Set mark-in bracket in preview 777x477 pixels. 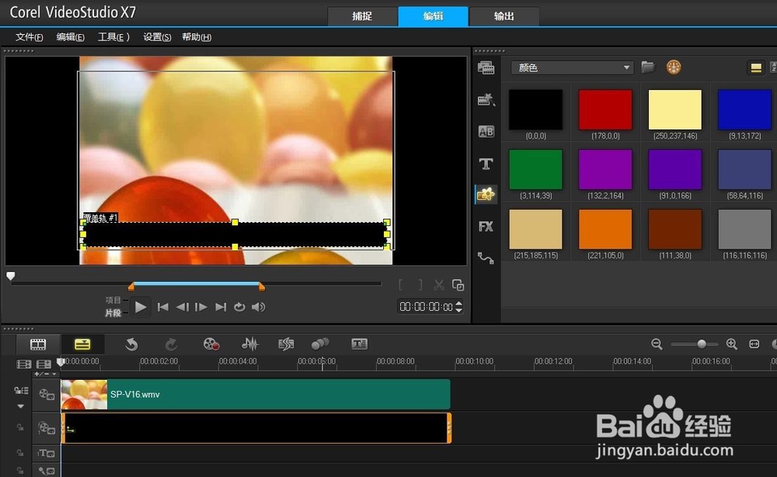[400, 285]
